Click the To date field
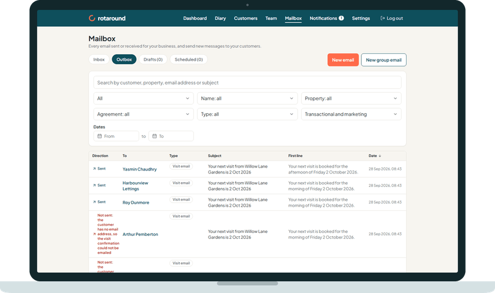 [x=171, y=136]
